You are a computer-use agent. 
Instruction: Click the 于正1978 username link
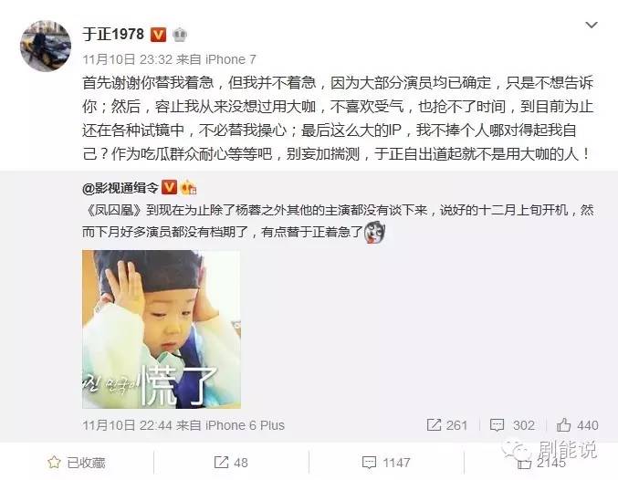113,35
